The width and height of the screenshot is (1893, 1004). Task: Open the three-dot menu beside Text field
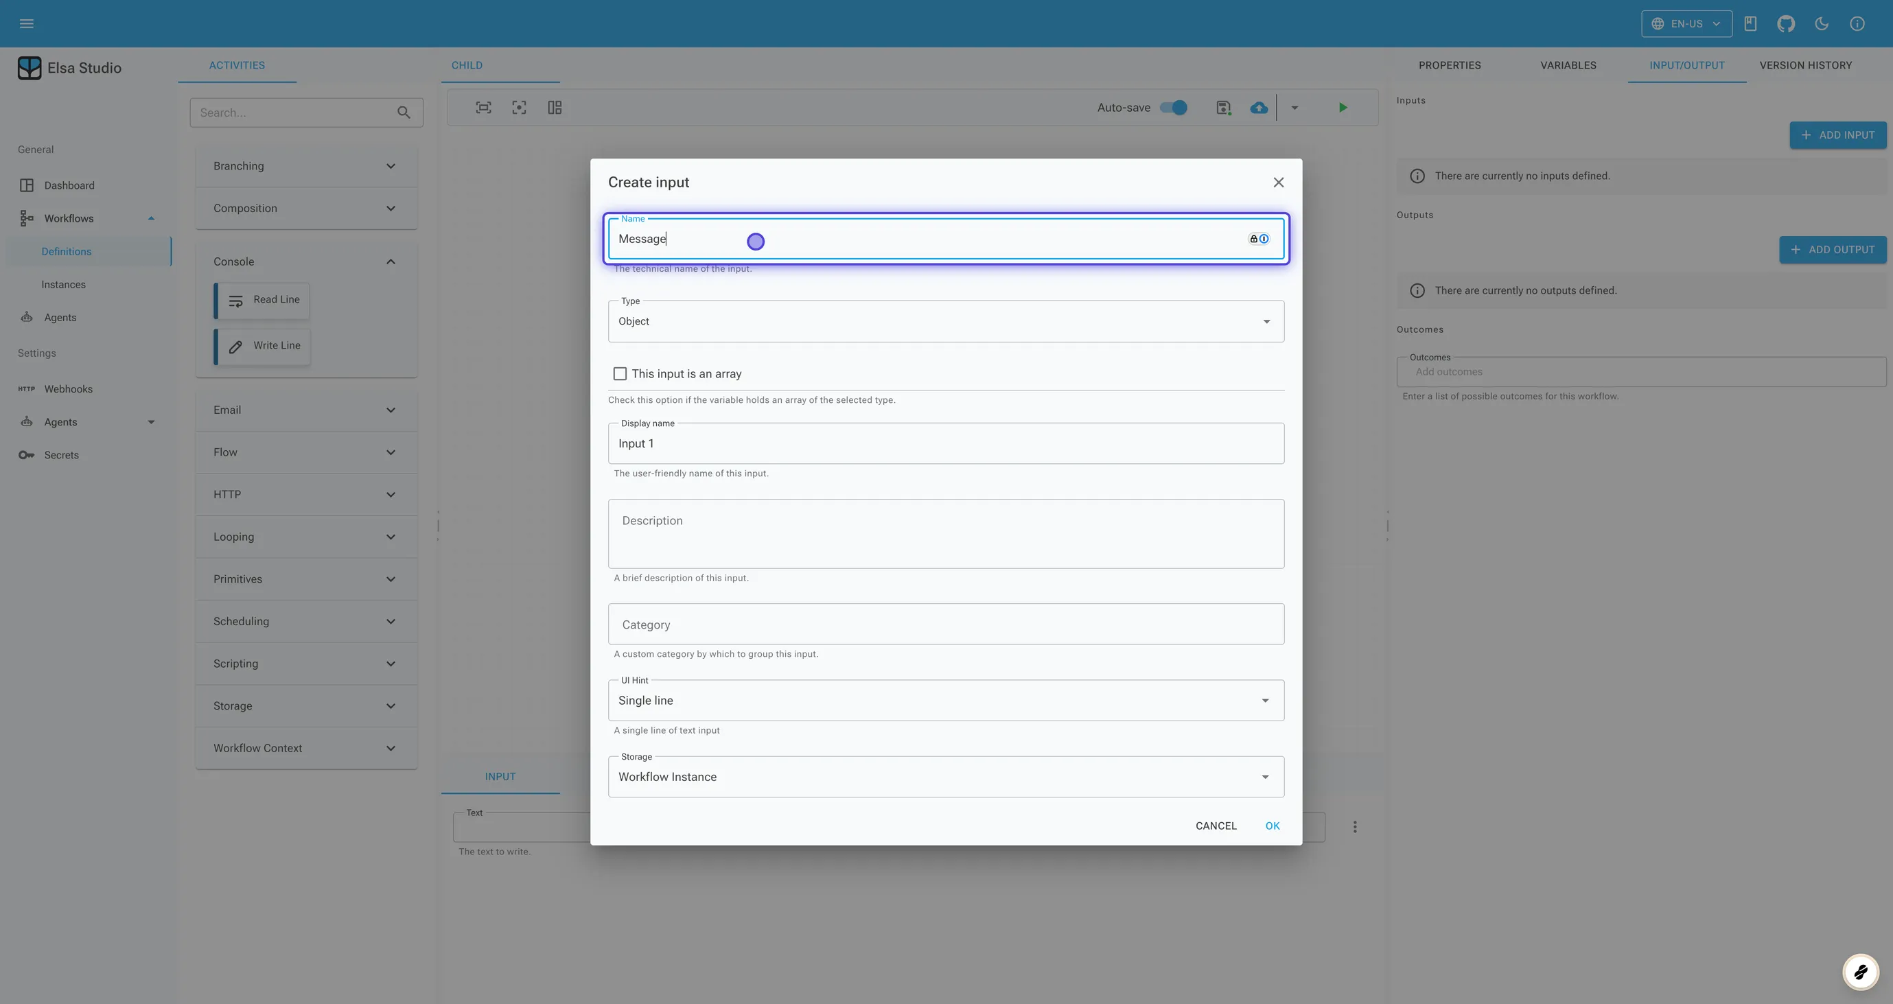coord(1355,827)
